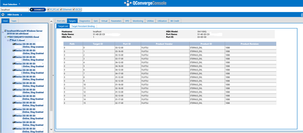This screenshot has height=133, width=303.
Task: Open the Utilization tab
Action: [162, 21]
